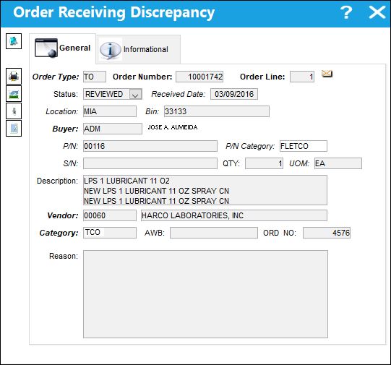The width and height of the screenshot is (391, 365).
Task: Click the Description text area
Action: click(205, 190)
